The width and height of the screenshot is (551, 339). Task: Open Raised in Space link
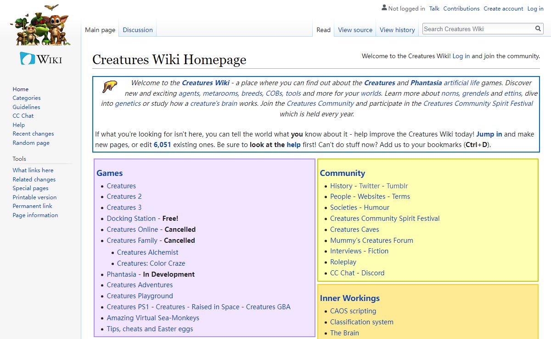pos(215,306)
